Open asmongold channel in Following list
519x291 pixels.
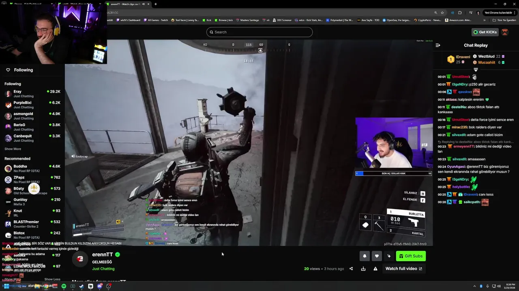(32, 116)
